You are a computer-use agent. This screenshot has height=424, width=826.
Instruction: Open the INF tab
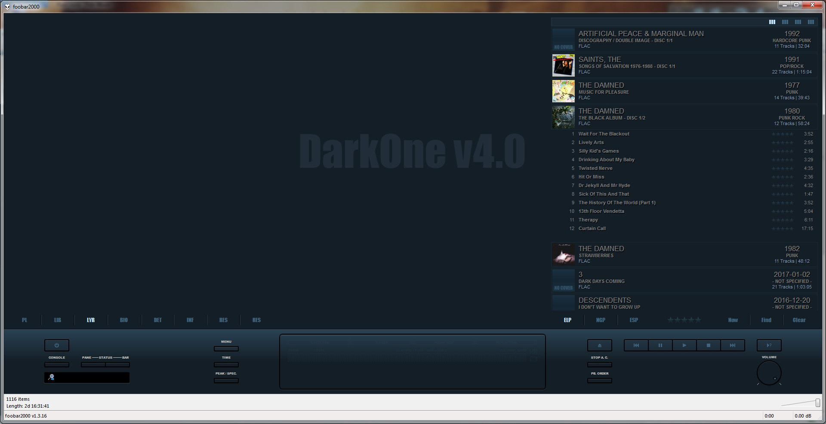(190, 320)
